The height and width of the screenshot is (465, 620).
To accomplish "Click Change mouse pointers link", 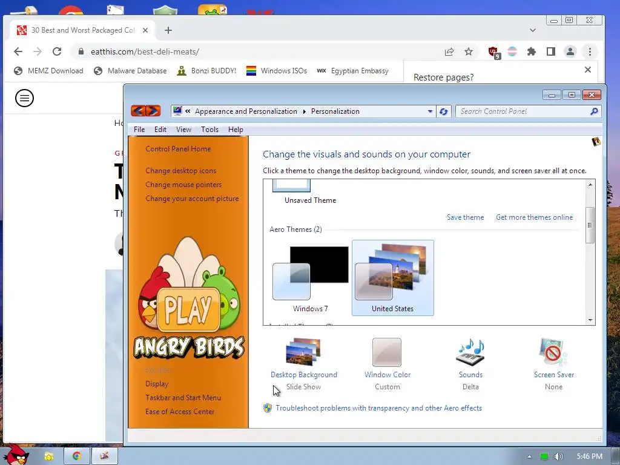I will 183,184.
